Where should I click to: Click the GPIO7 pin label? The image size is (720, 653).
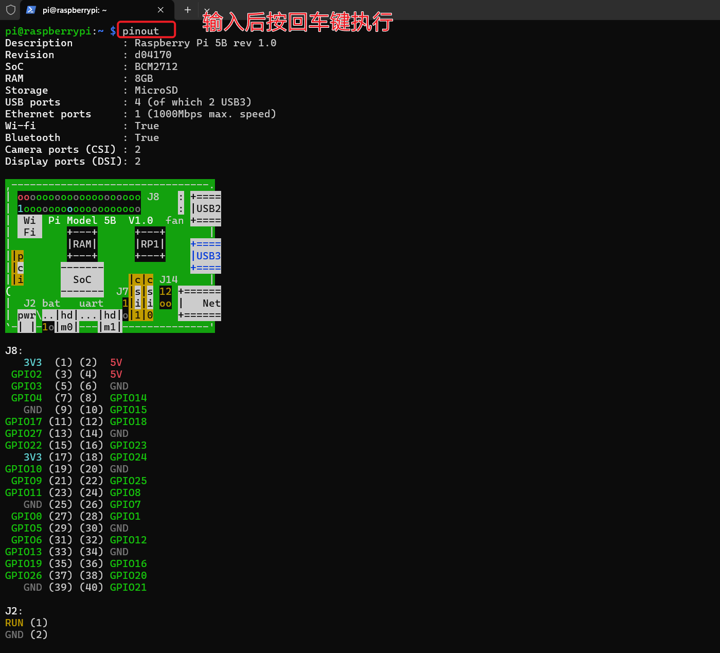(125, 504)
